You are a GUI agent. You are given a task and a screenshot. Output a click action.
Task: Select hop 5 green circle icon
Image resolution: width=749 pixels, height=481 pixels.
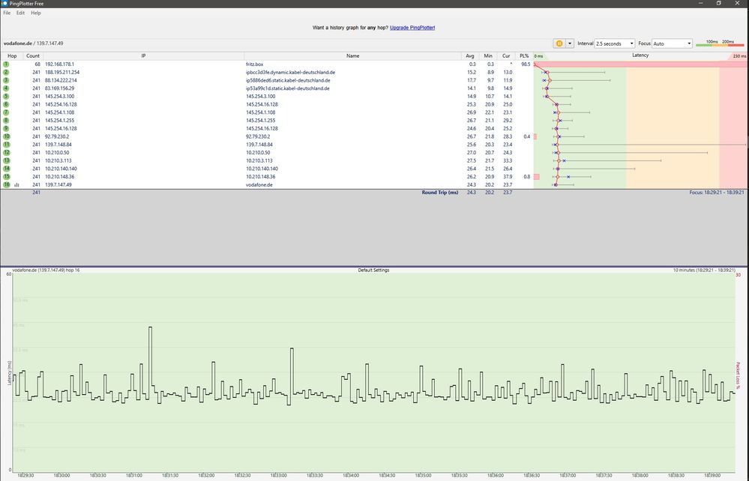click(6, 97)
